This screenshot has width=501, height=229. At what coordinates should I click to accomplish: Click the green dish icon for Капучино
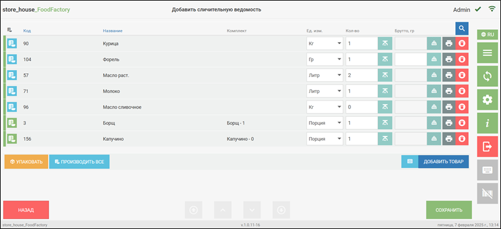[12, 139]
